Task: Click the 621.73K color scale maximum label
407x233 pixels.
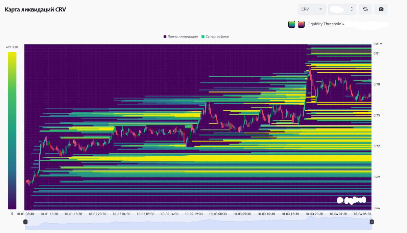Action: [12, 47]
